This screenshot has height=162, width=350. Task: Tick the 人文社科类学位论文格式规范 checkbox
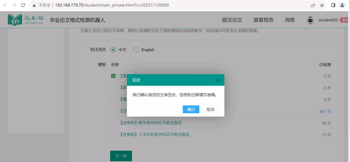113,134
